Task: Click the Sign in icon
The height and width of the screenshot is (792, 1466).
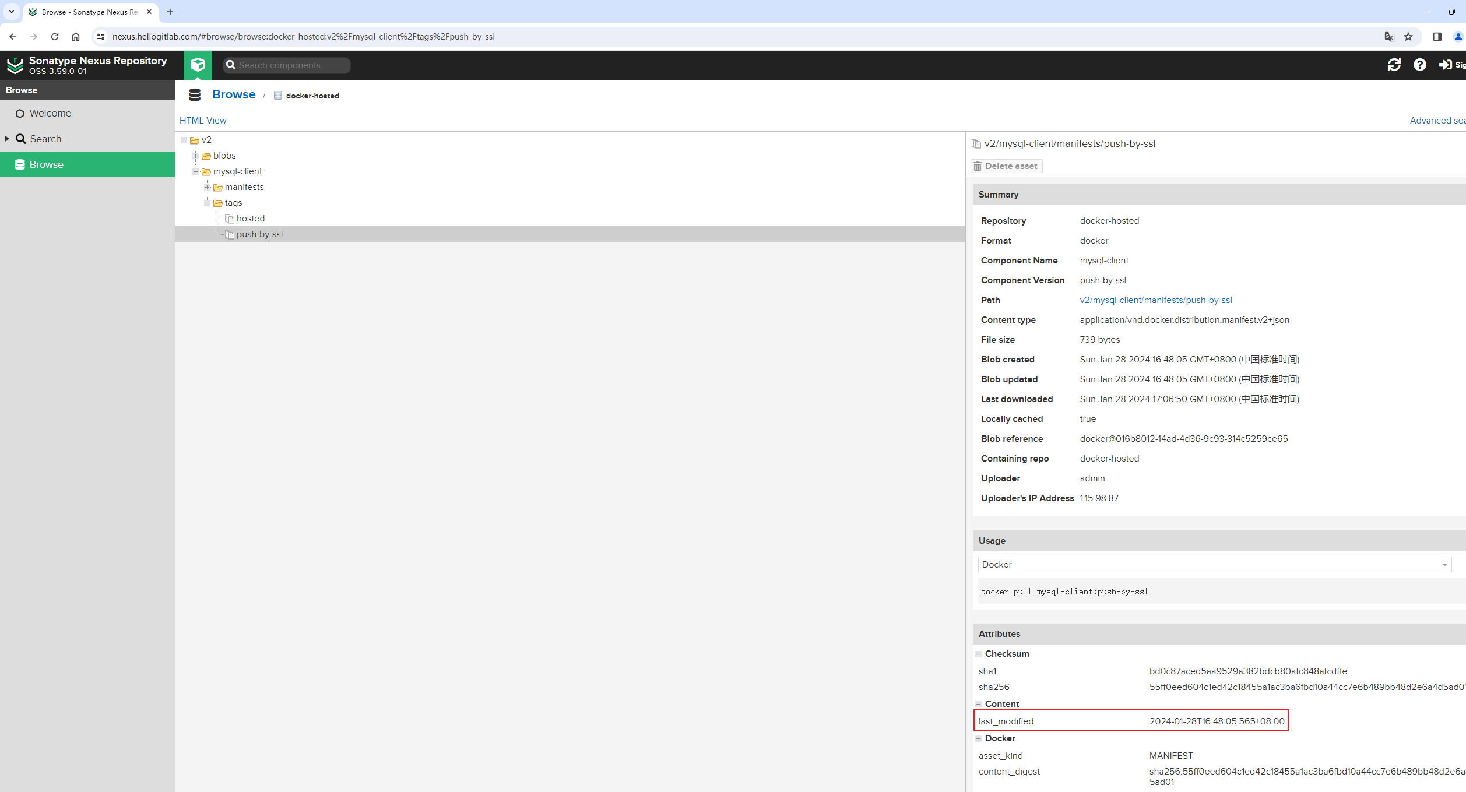Action: [1446, 65]
